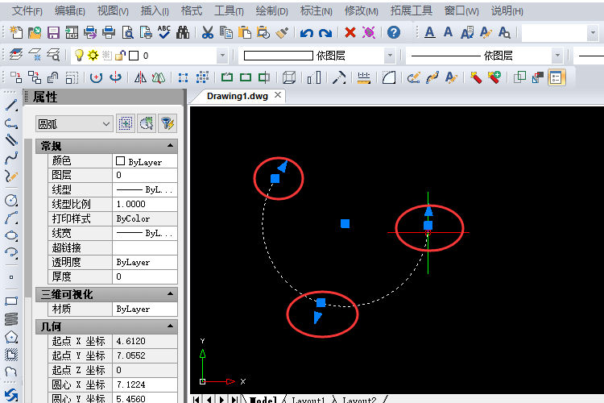Viewport: 604px width, 403px height.
Task: Toggle layer lock padlock icon
Action: 121,56
